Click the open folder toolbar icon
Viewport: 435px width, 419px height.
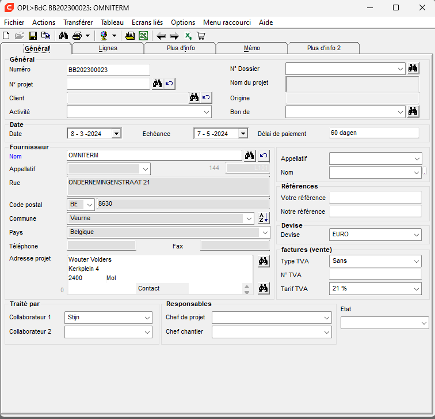pos(20,36)
